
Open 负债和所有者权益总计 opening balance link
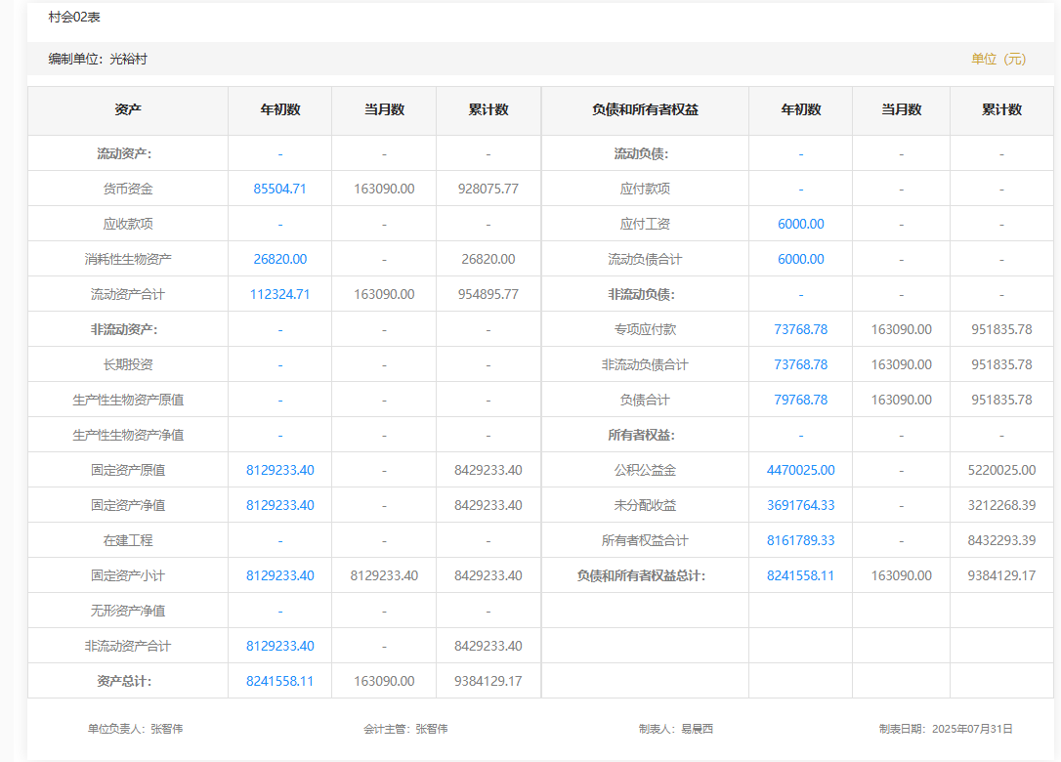coord(800,575)
